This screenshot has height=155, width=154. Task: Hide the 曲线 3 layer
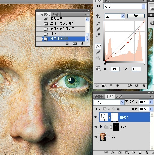click(96, 117)
